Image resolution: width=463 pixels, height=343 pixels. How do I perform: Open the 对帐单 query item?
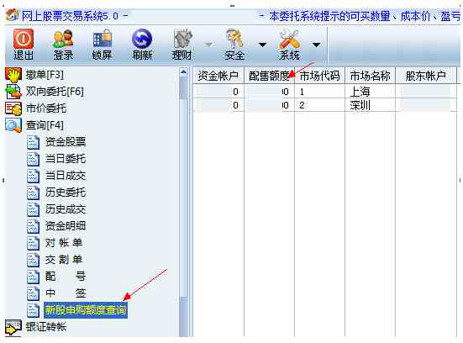[x=64, y=243]
